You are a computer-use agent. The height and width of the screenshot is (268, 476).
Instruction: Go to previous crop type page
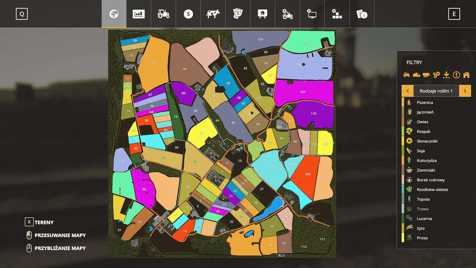point(408,91)
